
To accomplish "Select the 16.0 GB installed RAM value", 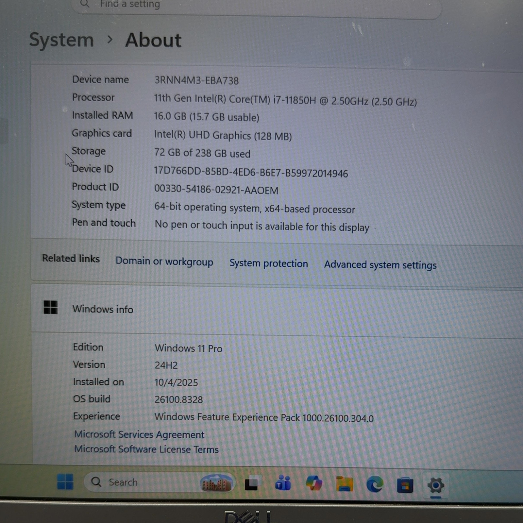I will [x=207, y=117].
